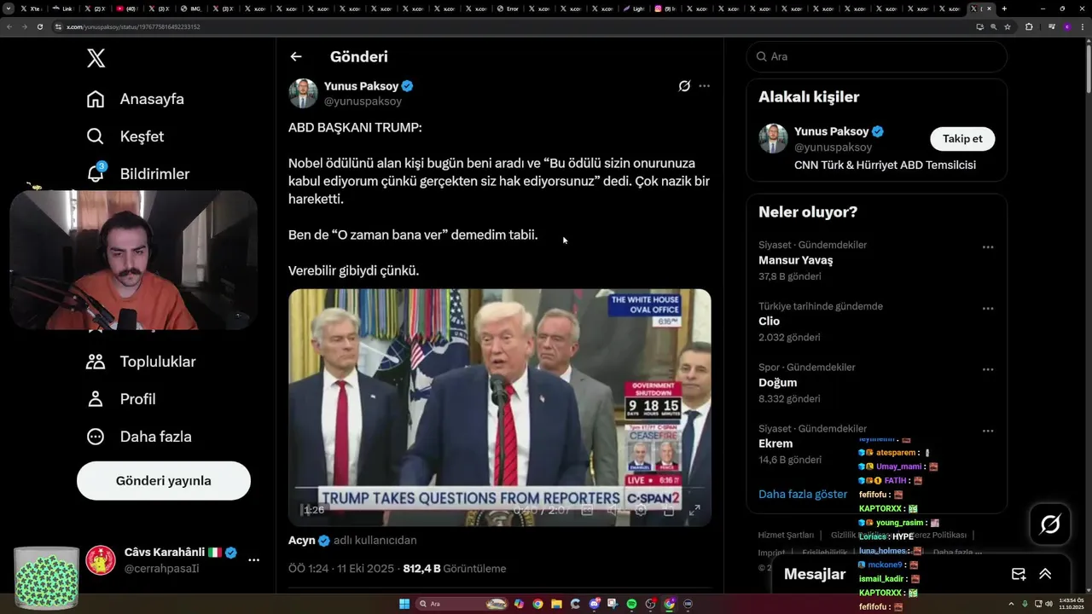This screenshot has height=614, width=1092.
Task: Open Profil page
Action: click(121, 399)
